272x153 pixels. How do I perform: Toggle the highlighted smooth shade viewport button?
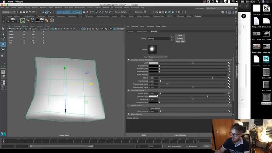click(x=54, y=29)
